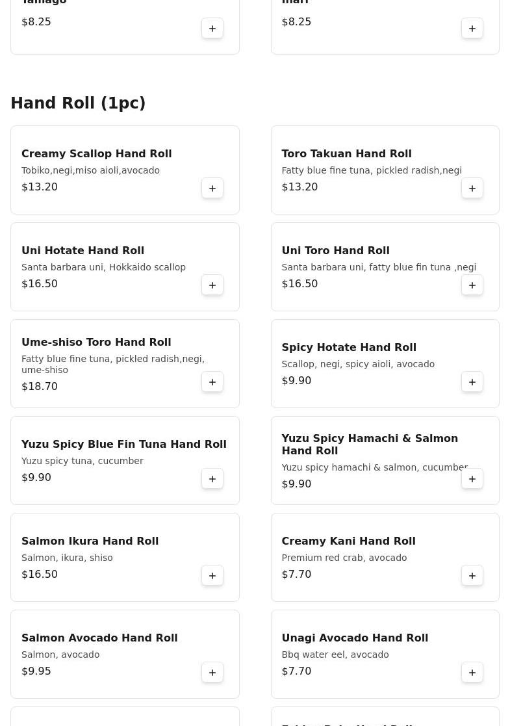
Task: Add Toro Takuan Hand Roll to order
Action: 472,188
